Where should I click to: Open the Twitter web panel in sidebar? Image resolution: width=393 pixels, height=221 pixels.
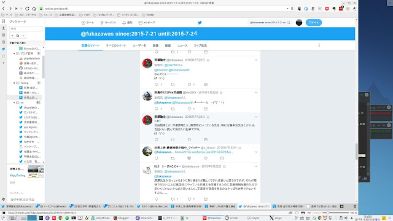4,49
